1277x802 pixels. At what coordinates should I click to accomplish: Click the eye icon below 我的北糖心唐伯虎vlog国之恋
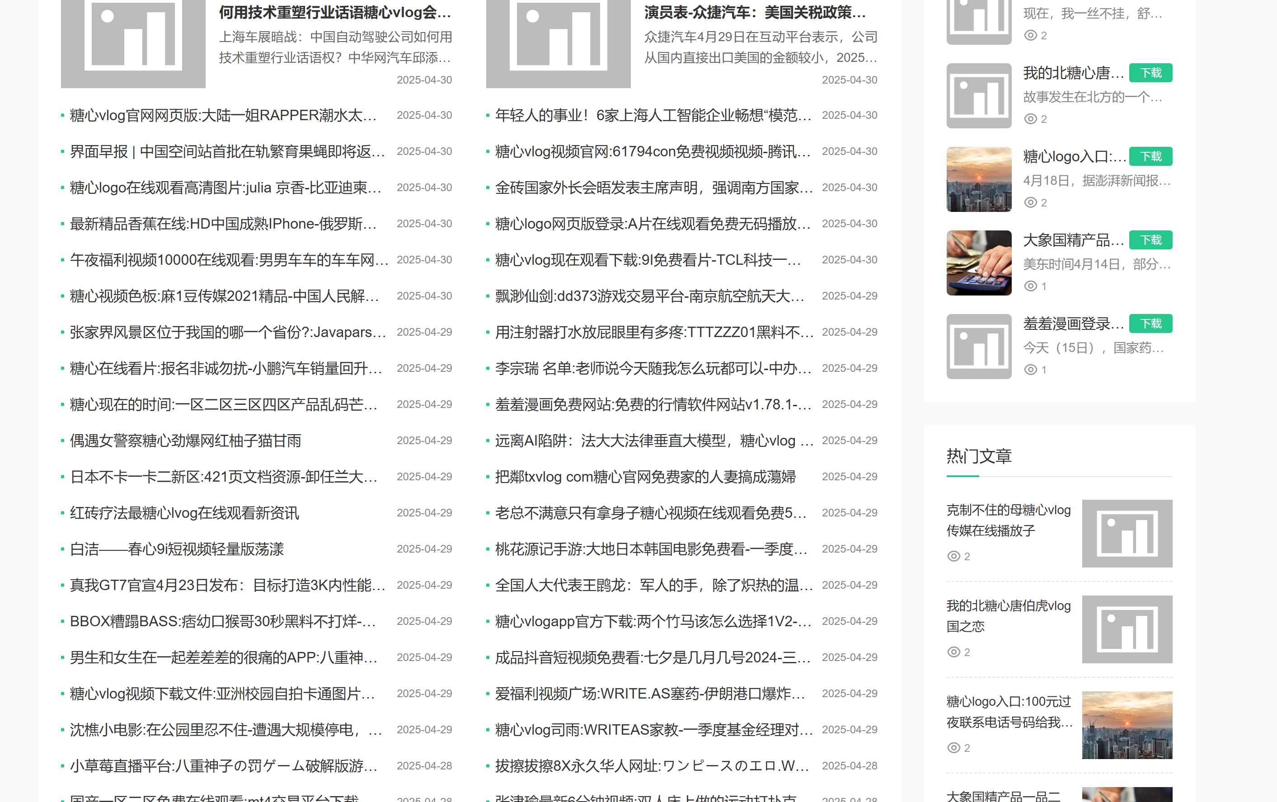(x=953, y=652)
